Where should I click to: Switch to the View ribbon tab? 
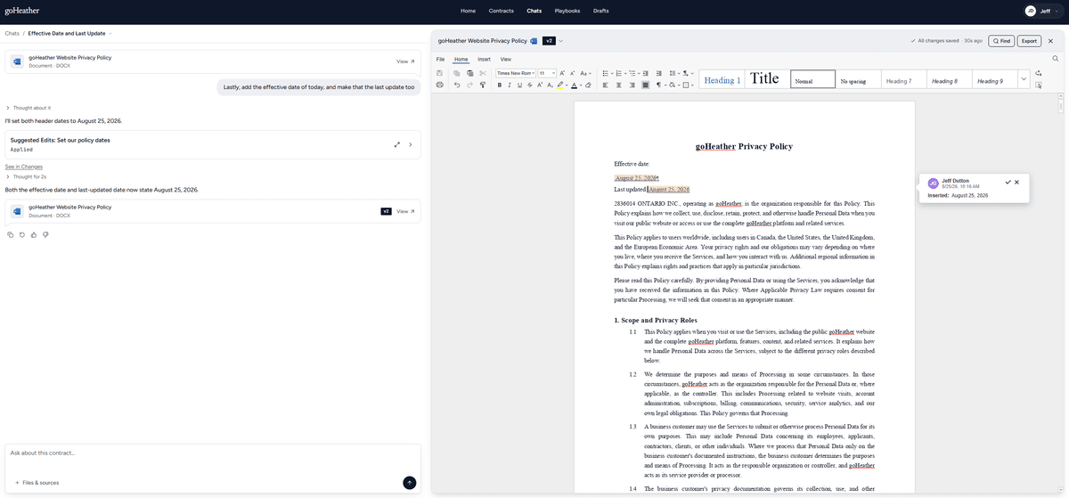(x=505, y=59)
